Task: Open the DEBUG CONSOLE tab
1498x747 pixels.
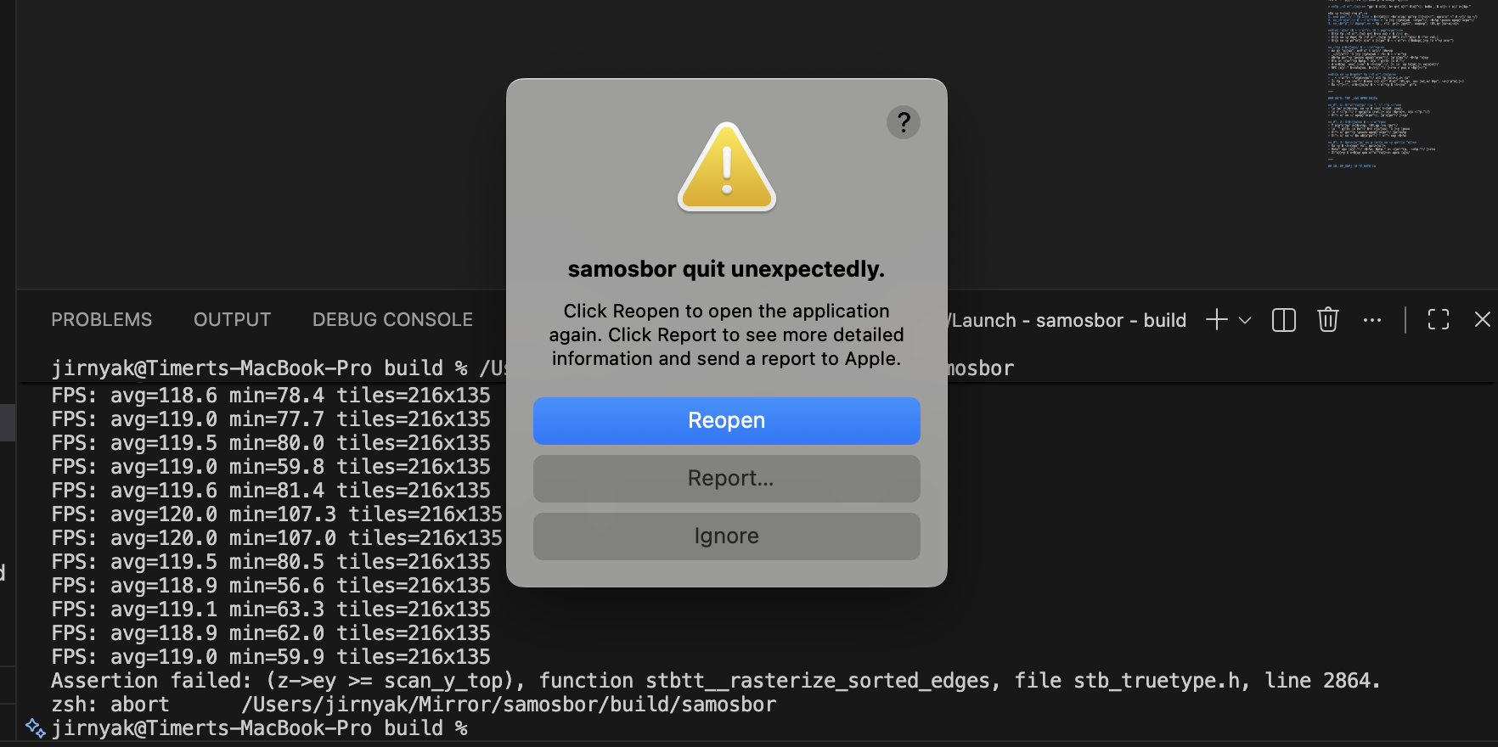Action: [x=392, y=320]
